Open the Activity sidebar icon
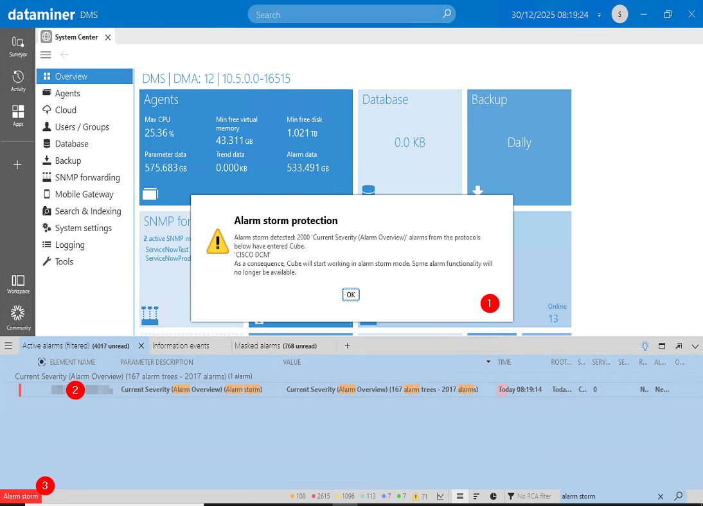The width and height of the screenshot is (703, 506). 18,80
